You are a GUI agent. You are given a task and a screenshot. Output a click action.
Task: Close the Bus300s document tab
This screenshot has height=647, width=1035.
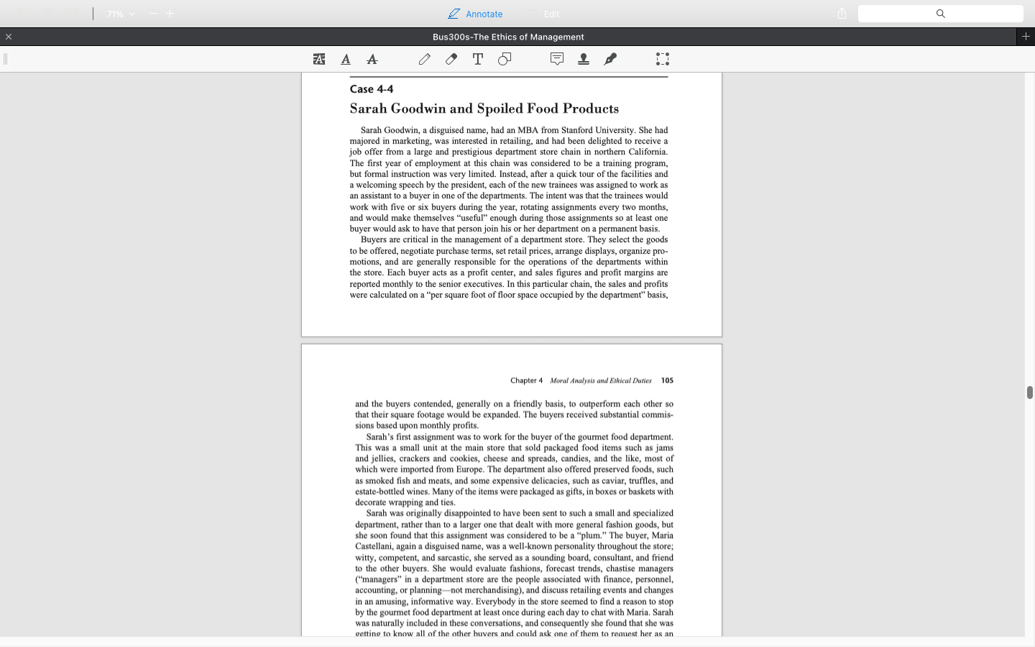tap(9, 37)
